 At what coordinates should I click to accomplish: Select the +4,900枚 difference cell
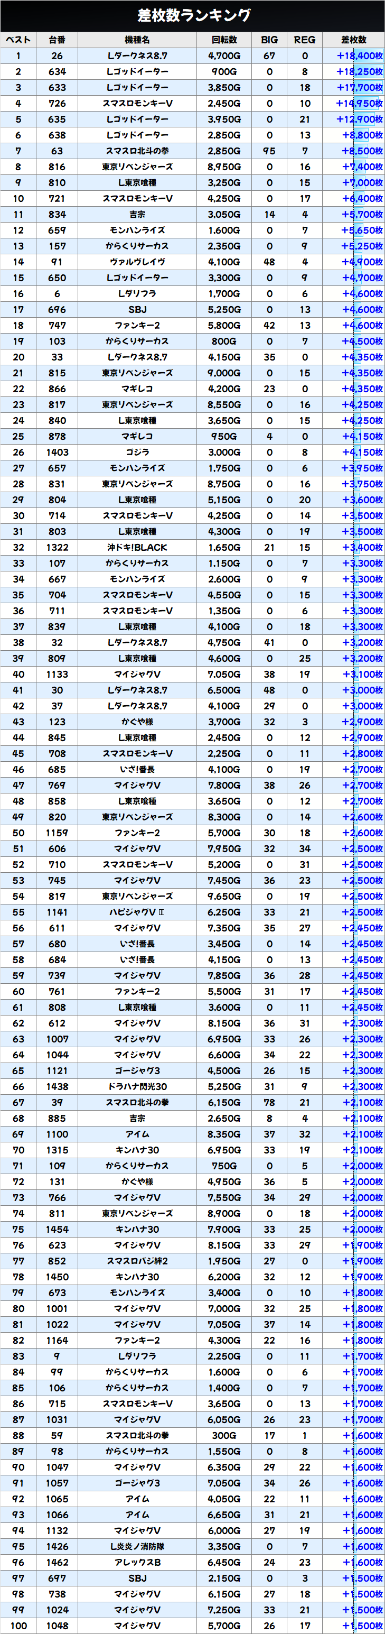tap(353, 262)
